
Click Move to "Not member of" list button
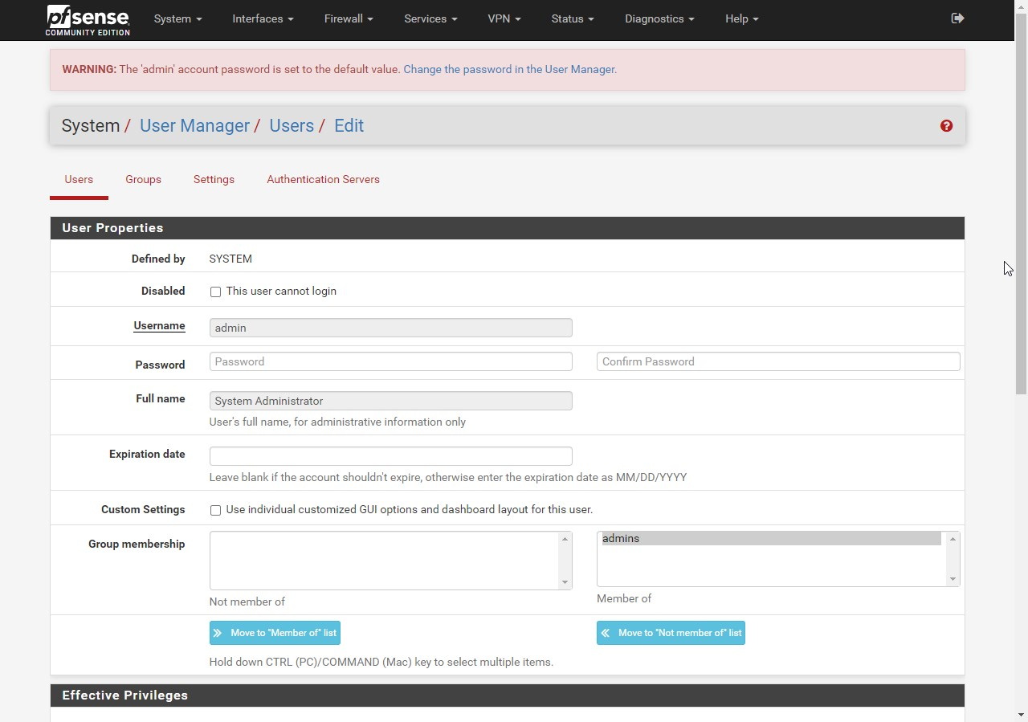point(671,633)
